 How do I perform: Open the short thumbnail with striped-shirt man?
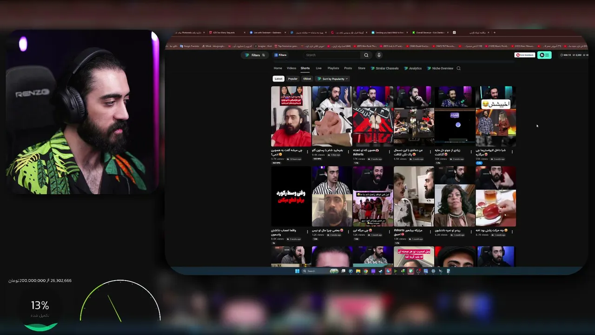tap(332, 196)
